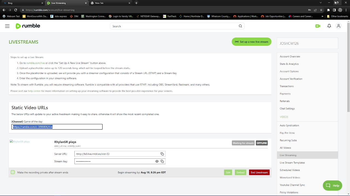
Task: Click the browser forward arrow
Action: coord(10,10)
